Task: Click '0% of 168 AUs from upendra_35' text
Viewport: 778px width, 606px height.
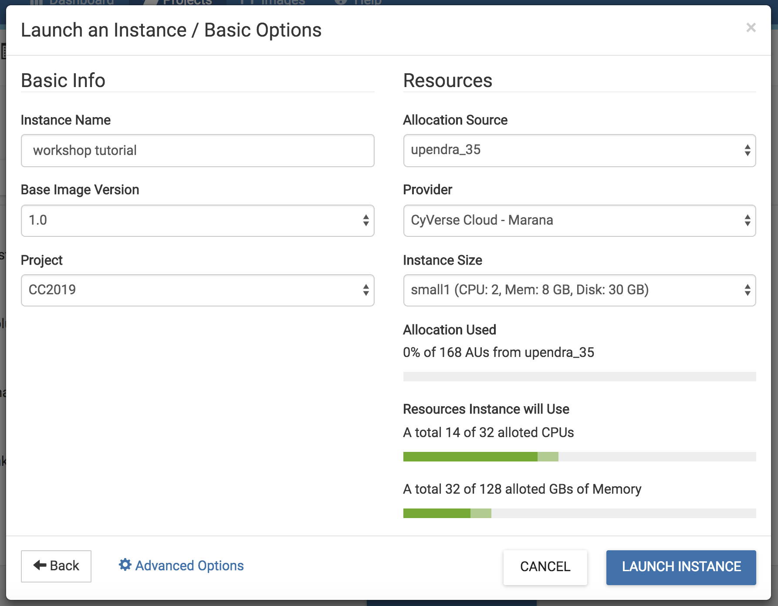Action: click(x=498, y=353)
